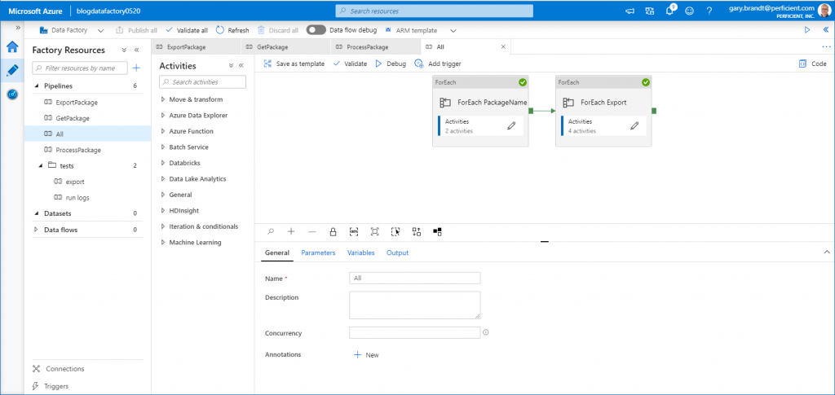Viewport: 835px width, 395px height.
Task: Enable the lasso selection icon
Action: coord(395,231)
